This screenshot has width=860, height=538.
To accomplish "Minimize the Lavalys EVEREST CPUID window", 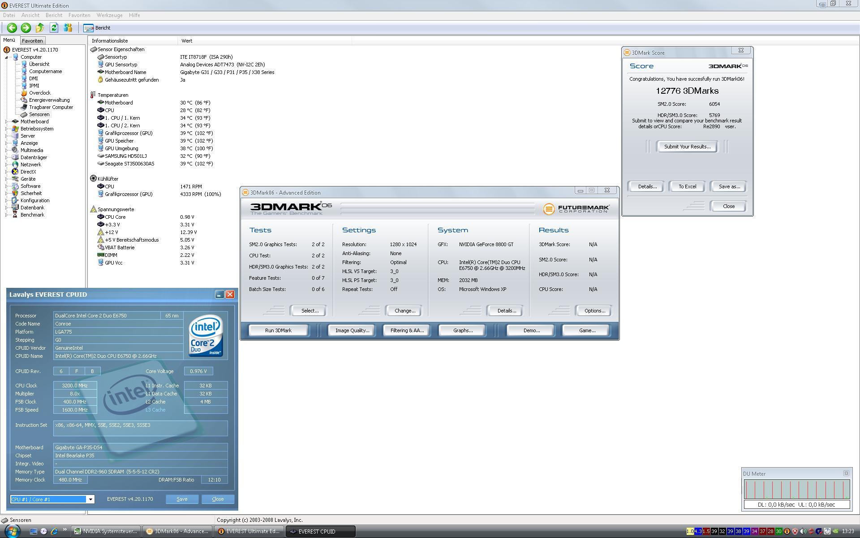I will pyautogui.click(x=219, y=295).
